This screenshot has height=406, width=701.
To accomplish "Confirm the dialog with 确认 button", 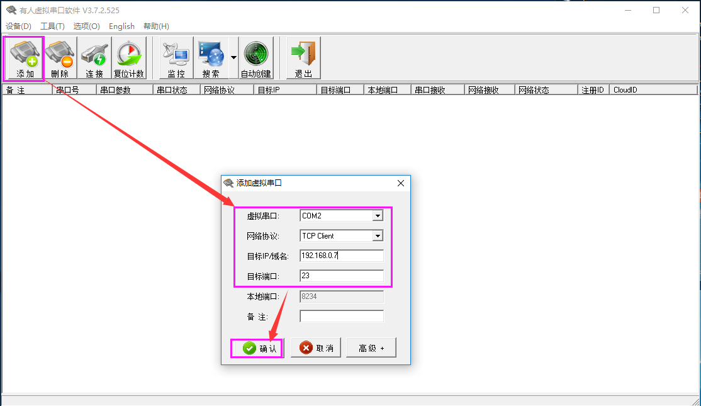I will (257, 348).
